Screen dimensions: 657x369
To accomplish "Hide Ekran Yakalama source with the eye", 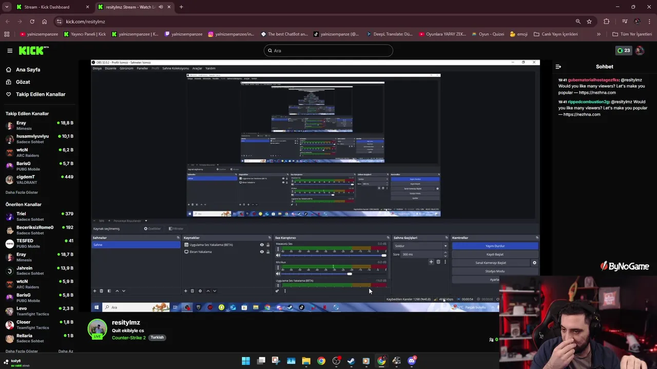I will pos(262,252).
